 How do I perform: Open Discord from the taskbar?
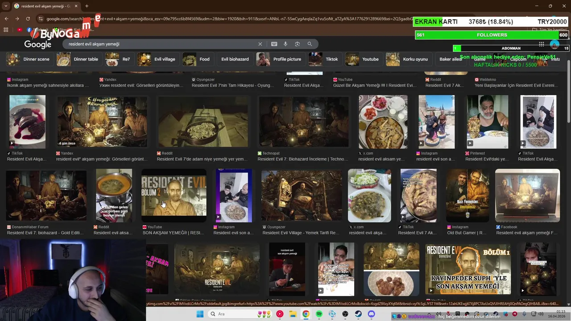click(x=372, y=314)
